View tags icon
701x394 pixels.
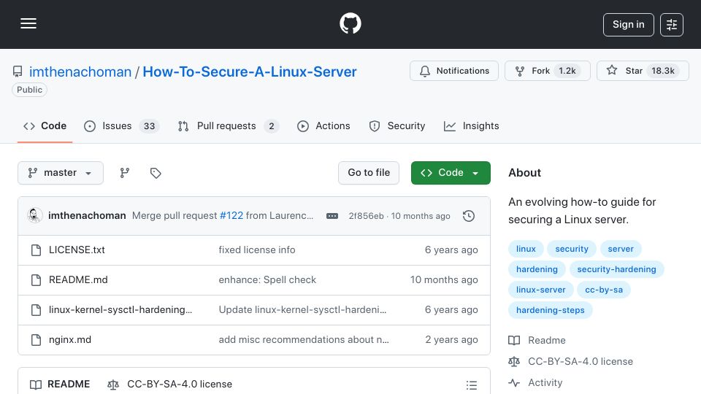click(x=156, y=173)
